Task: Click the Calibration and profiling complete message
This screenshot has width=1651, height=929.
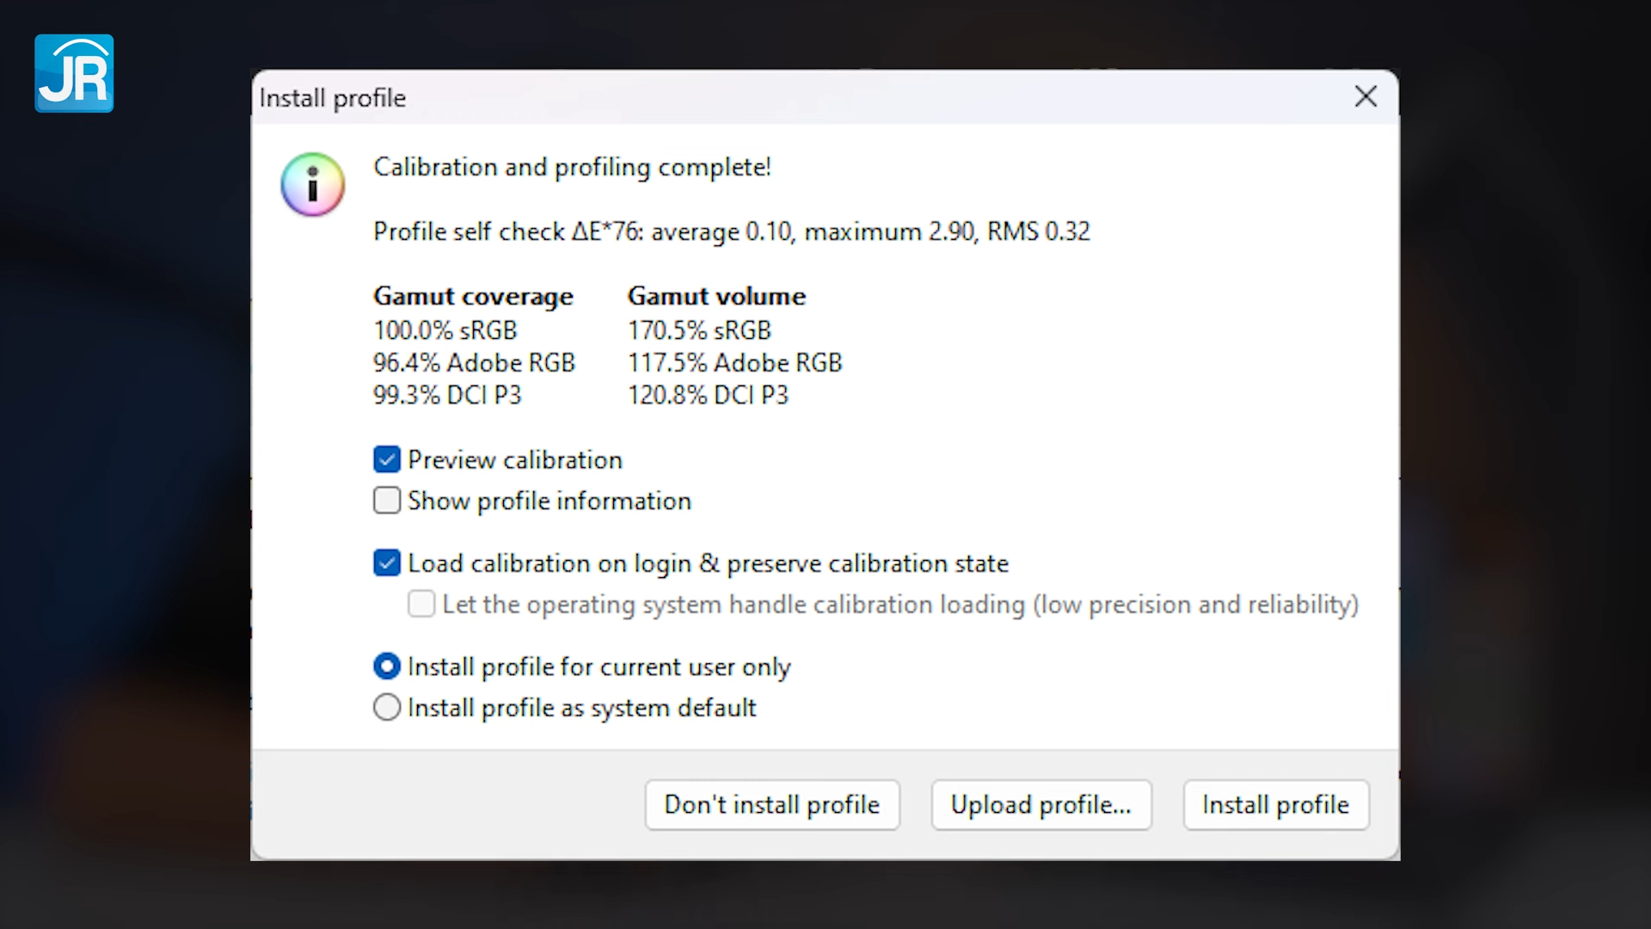Action: (x=572, y=167)
